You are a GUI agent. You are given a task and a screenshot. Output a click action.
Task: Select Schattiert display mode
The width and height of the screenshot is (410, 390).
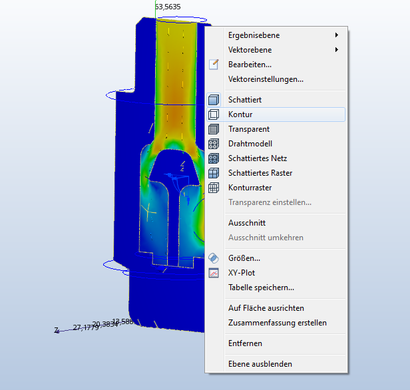(x=276, y=100)
